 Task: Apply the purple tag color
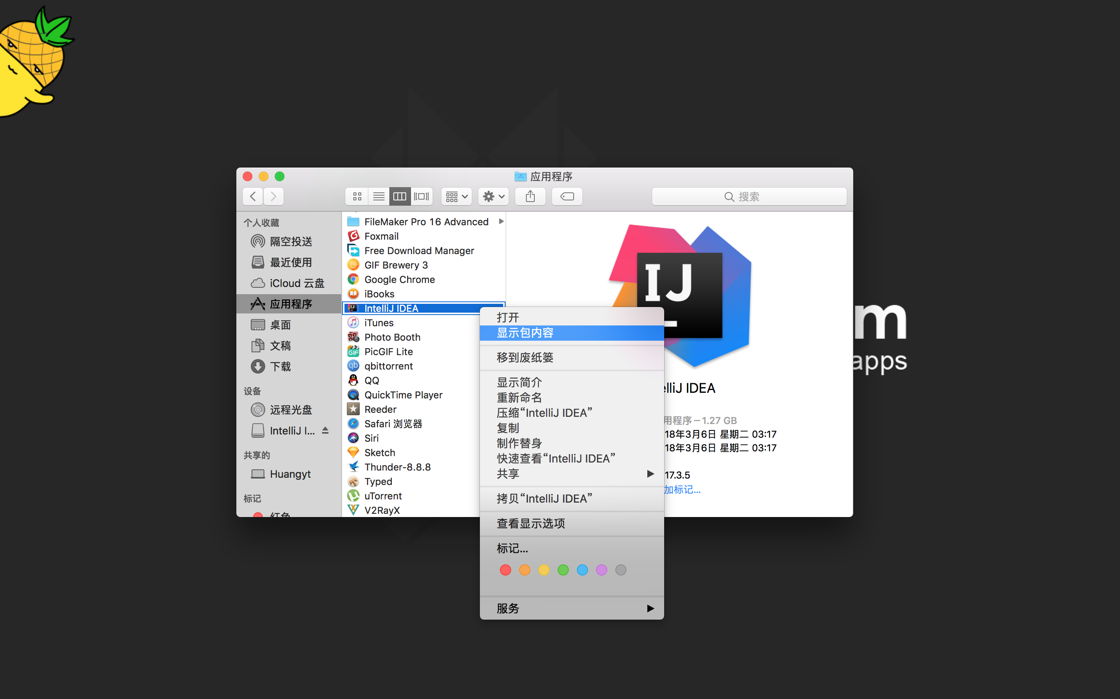[x=601, y=570]
